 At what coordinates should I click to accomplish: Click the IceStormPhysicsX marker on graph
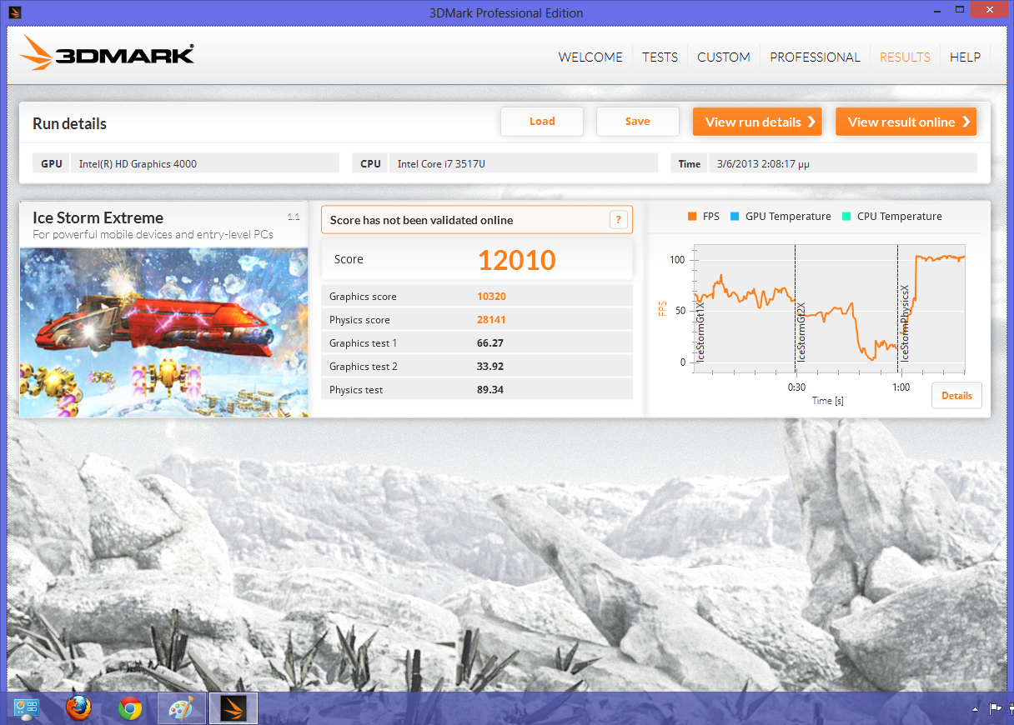[x=904, y=325]
